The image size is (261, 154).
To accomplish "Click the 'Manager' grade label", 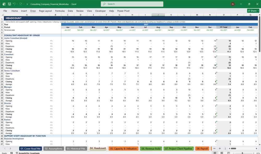I will [x=8, y=87].
